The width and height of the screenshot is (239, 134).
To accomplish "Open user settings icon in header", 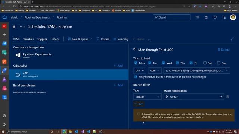I will (224, 17).
